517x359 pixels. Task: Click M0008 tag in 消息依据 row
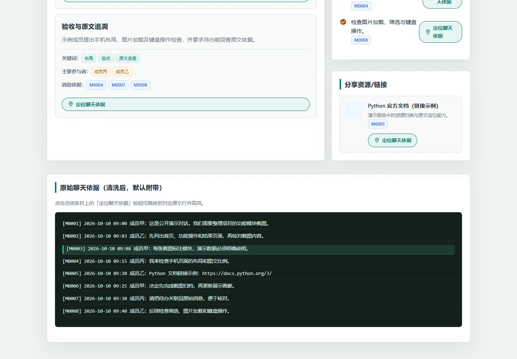pos(140,85)
